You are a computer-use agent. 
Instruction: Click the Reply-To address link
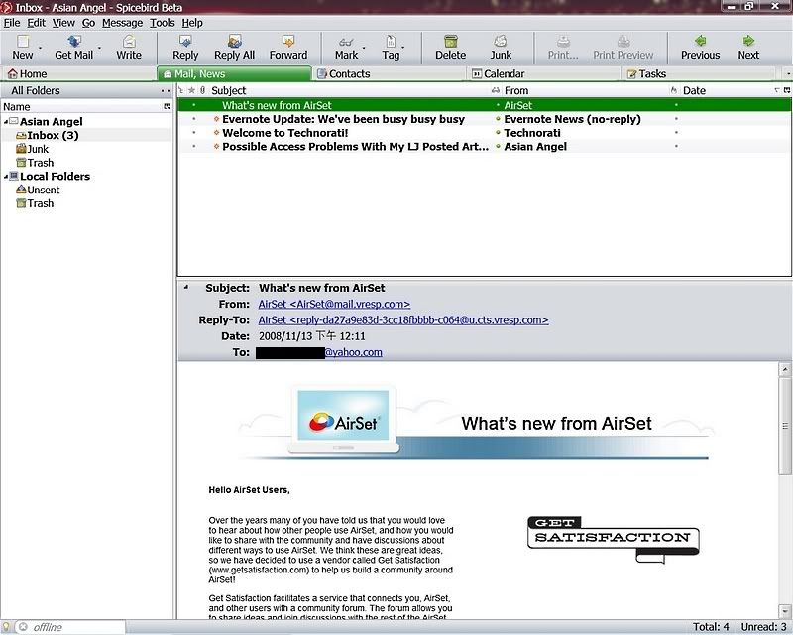click(x=403, y=320)
